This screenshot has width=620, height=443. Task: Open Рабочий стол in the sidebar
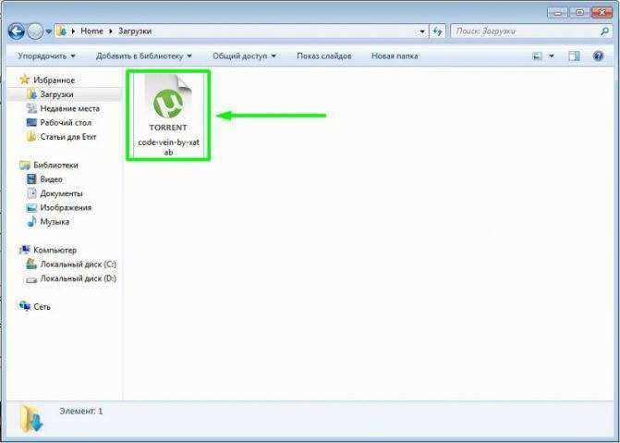(66, 123)
